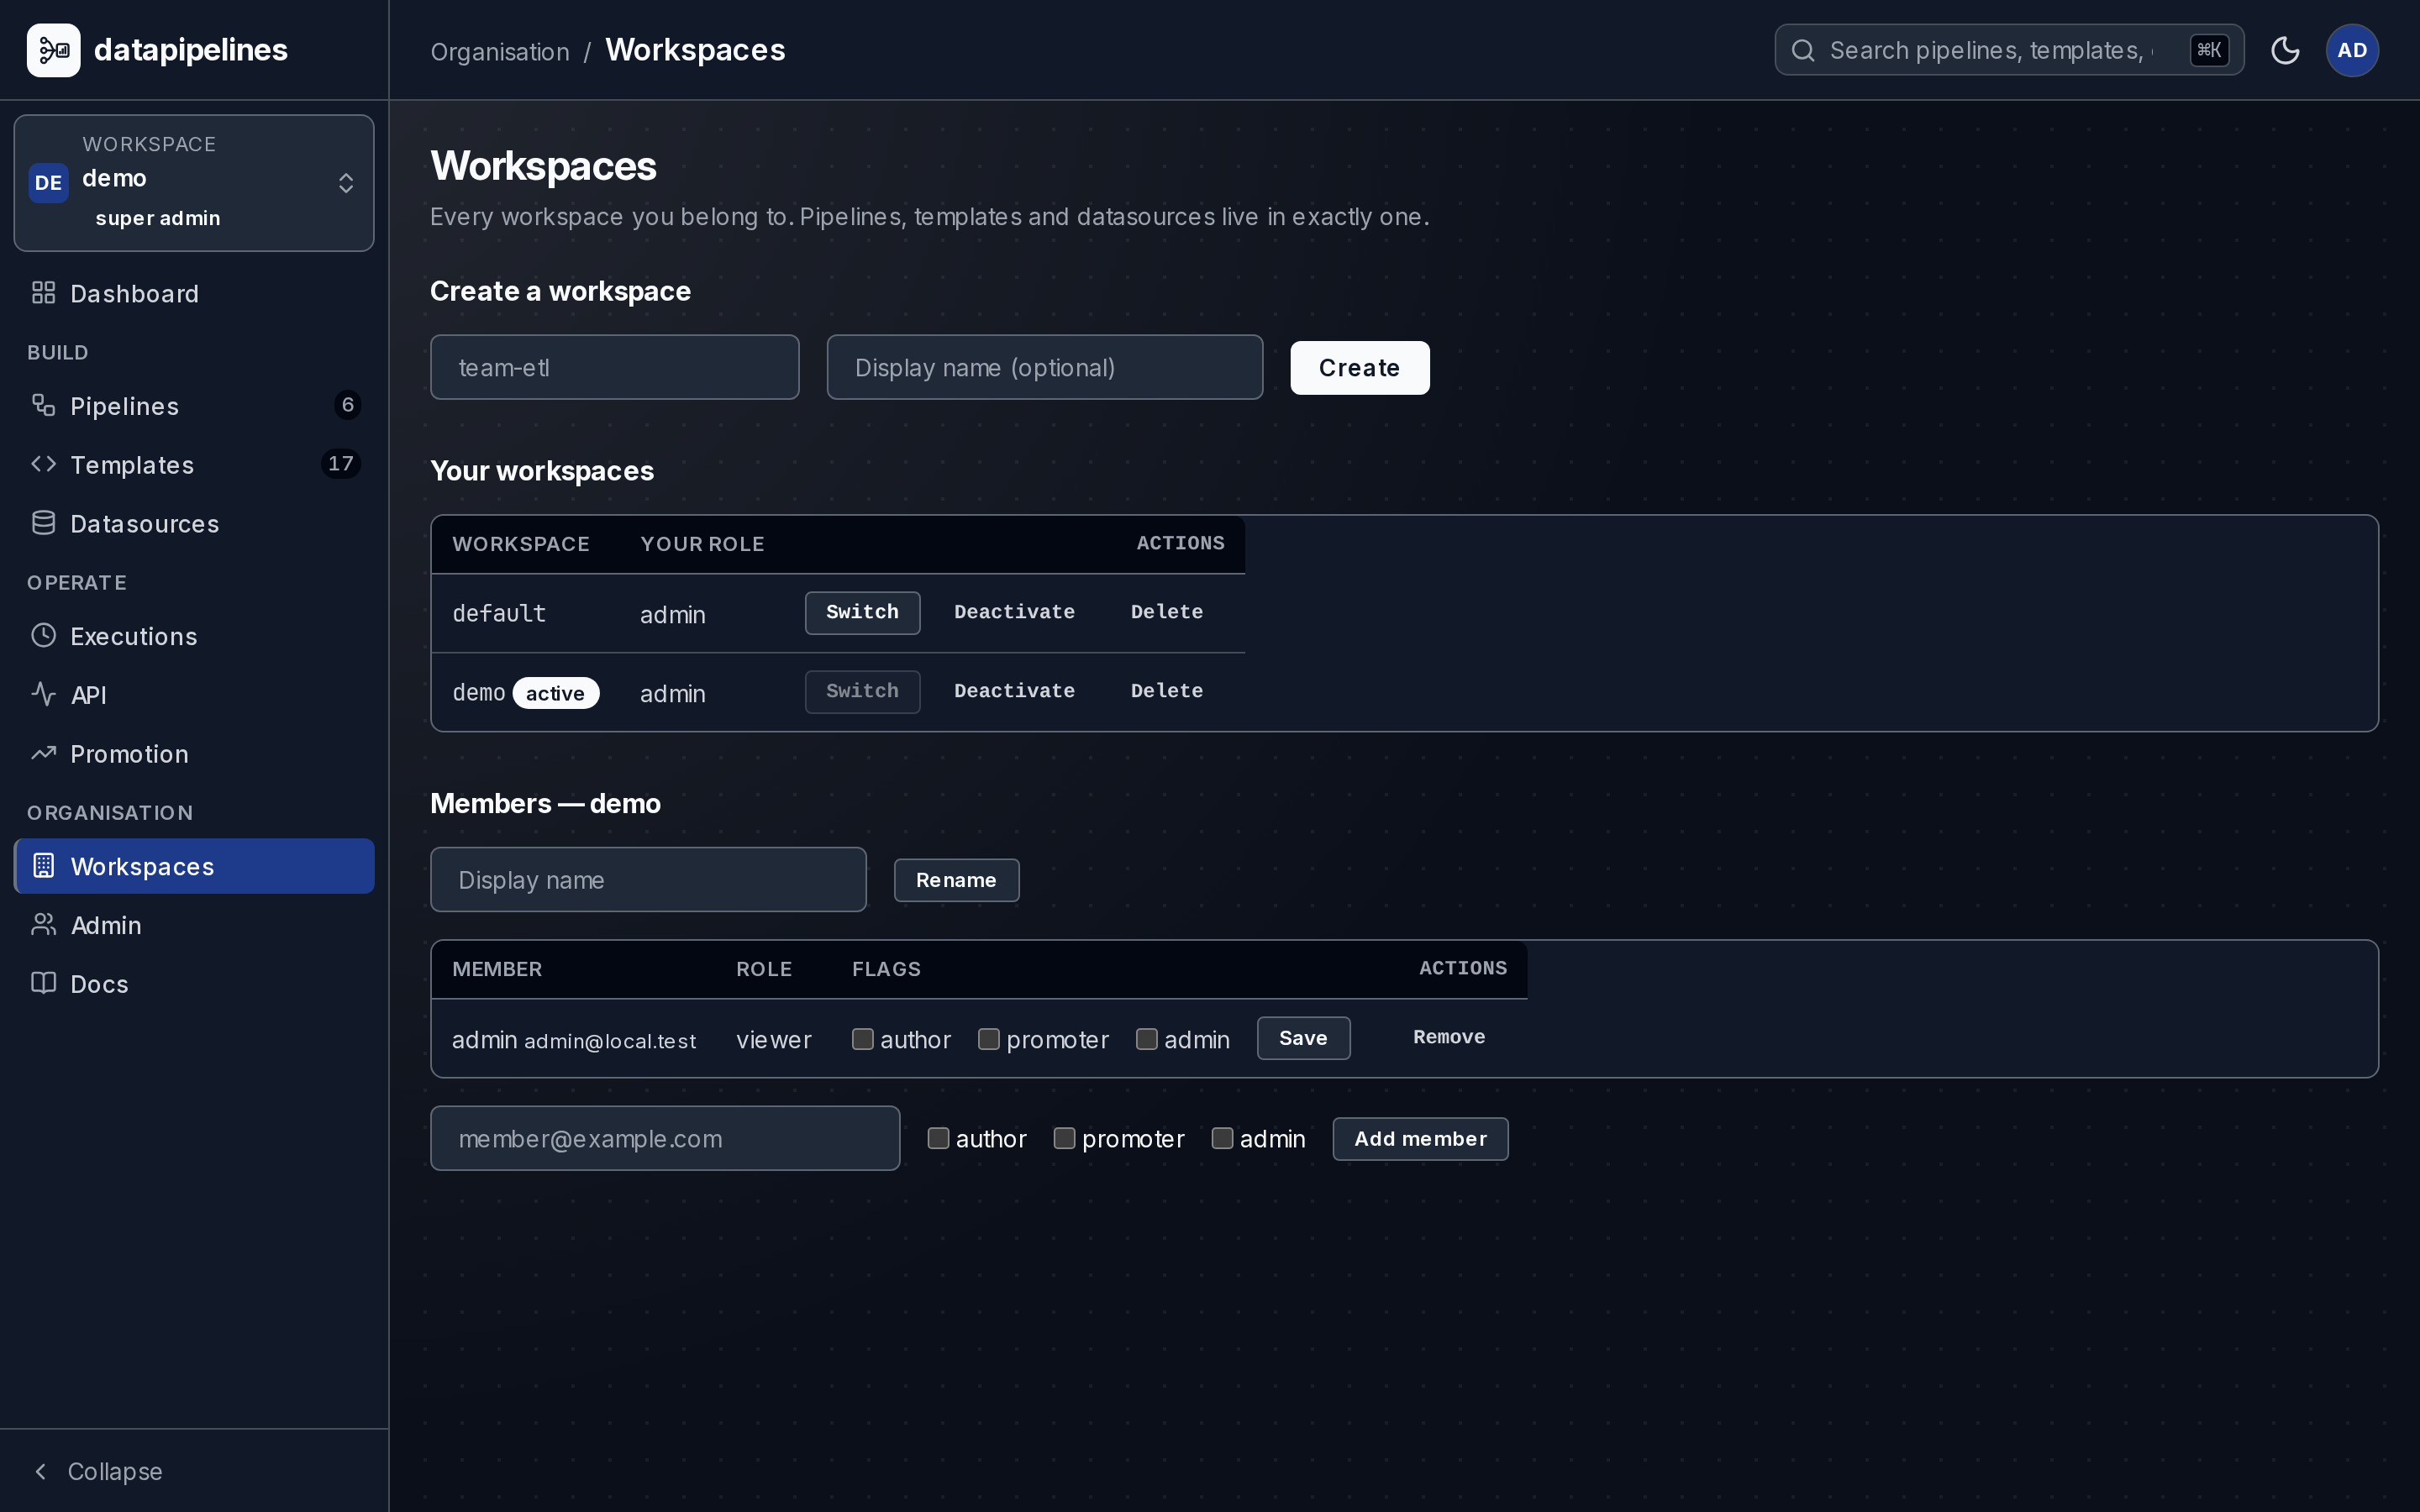Click the Pipelines count badge 6

347,405
